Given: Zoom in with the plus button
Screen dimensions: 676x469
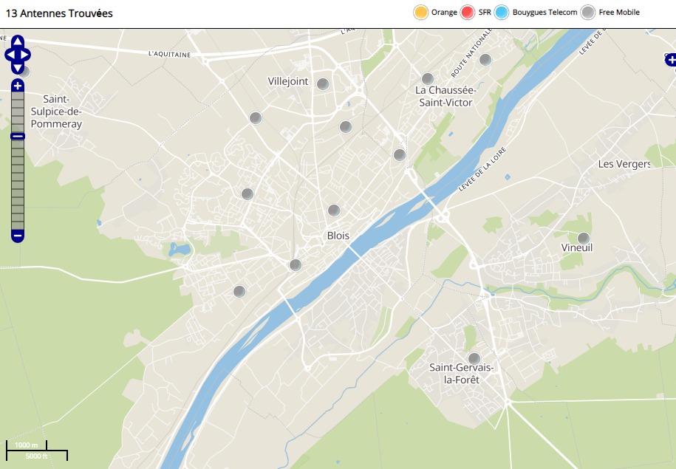Looking at the screenshot, I should 18,86.
